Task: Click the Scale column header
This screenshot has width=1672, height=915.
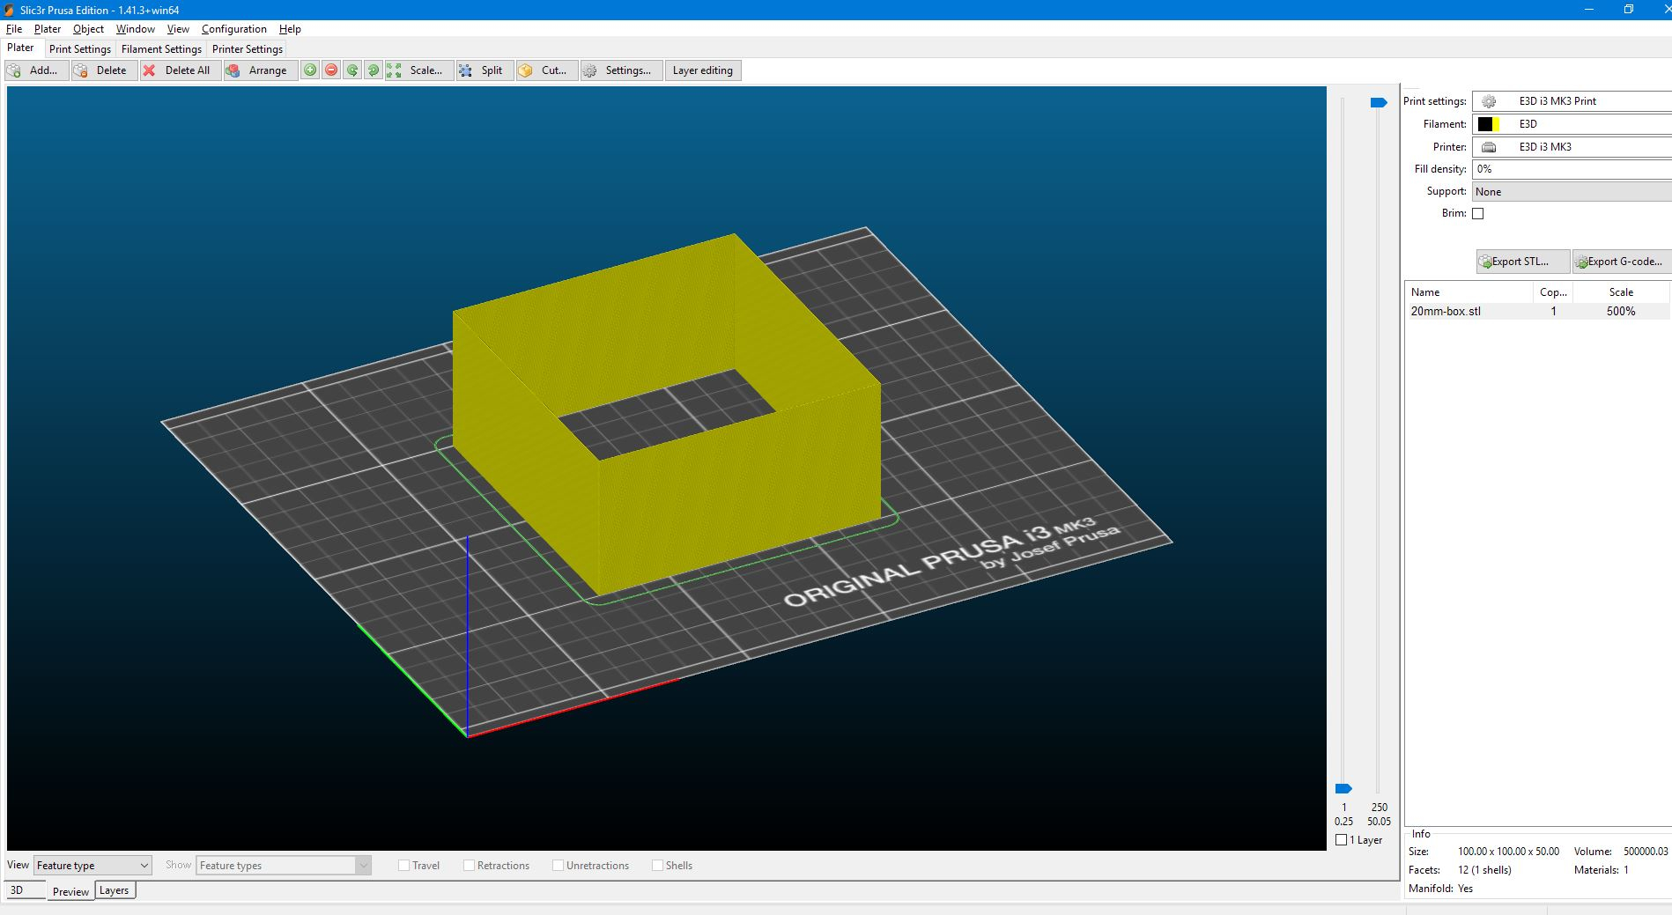Action: point(1621,292)
